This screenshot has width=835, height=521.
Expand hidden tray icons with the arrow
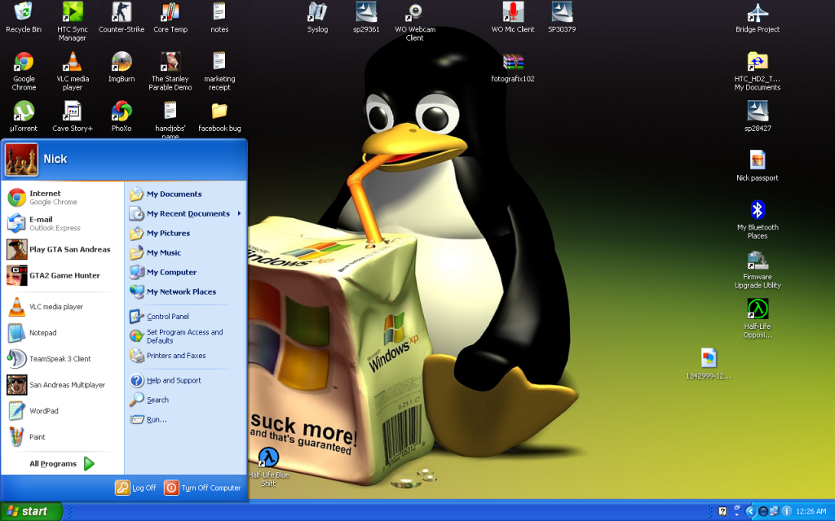750,511
